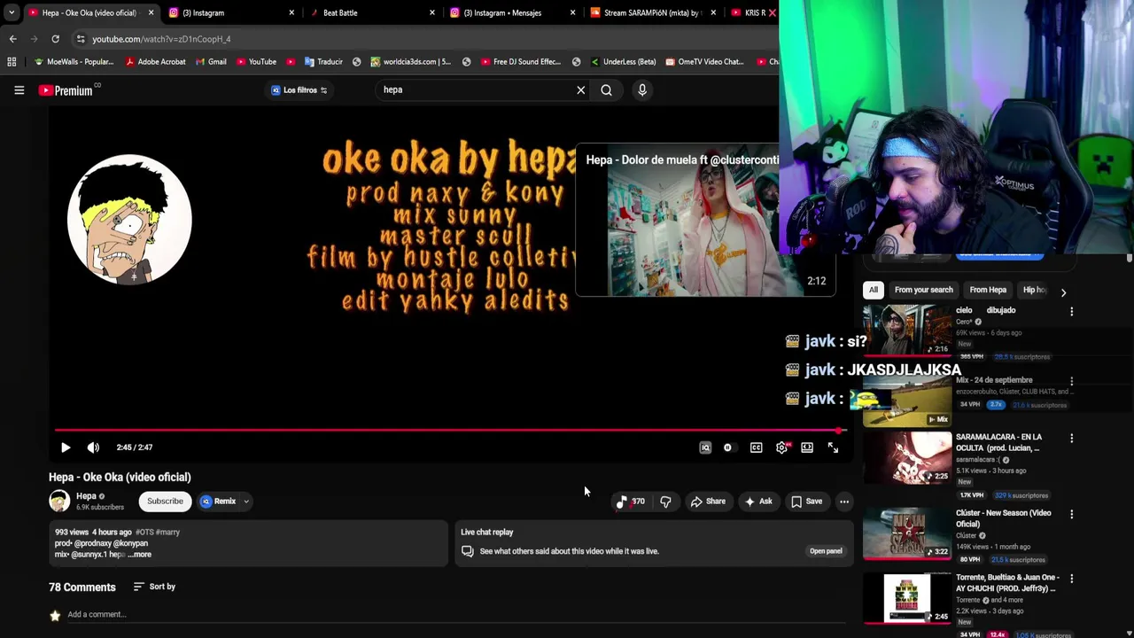Viewport: 1134px width, 638px height.
Task: Open options for cielo dibujado video
Action: pos(1071,312)
